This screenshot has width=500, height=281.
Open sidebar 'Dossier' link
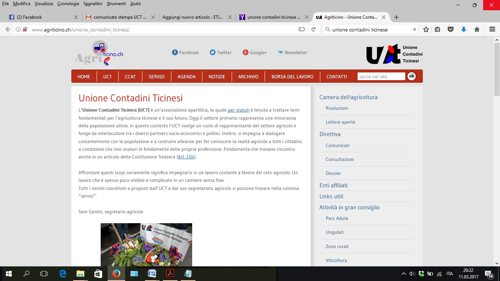coord(333,173)
